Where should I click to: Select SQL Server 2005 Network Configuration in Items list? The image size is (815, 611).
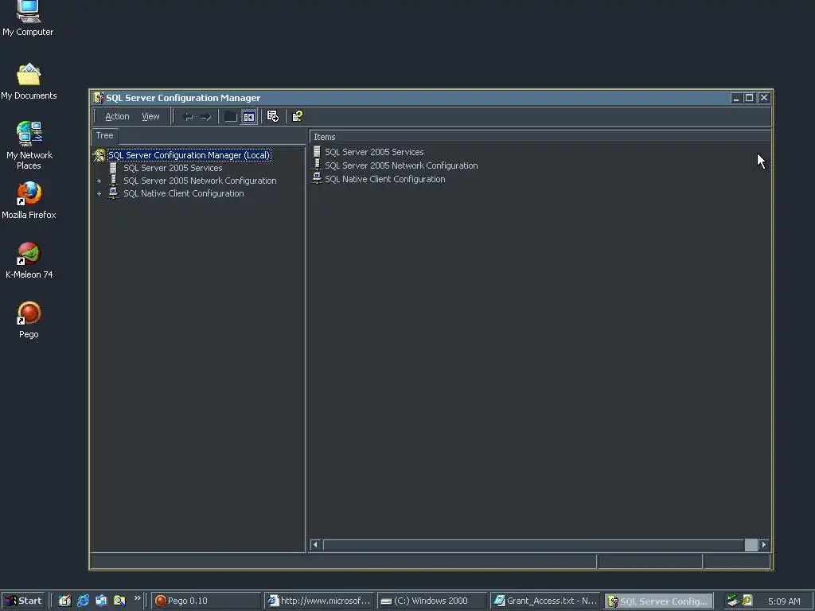[x=401, y=165]
